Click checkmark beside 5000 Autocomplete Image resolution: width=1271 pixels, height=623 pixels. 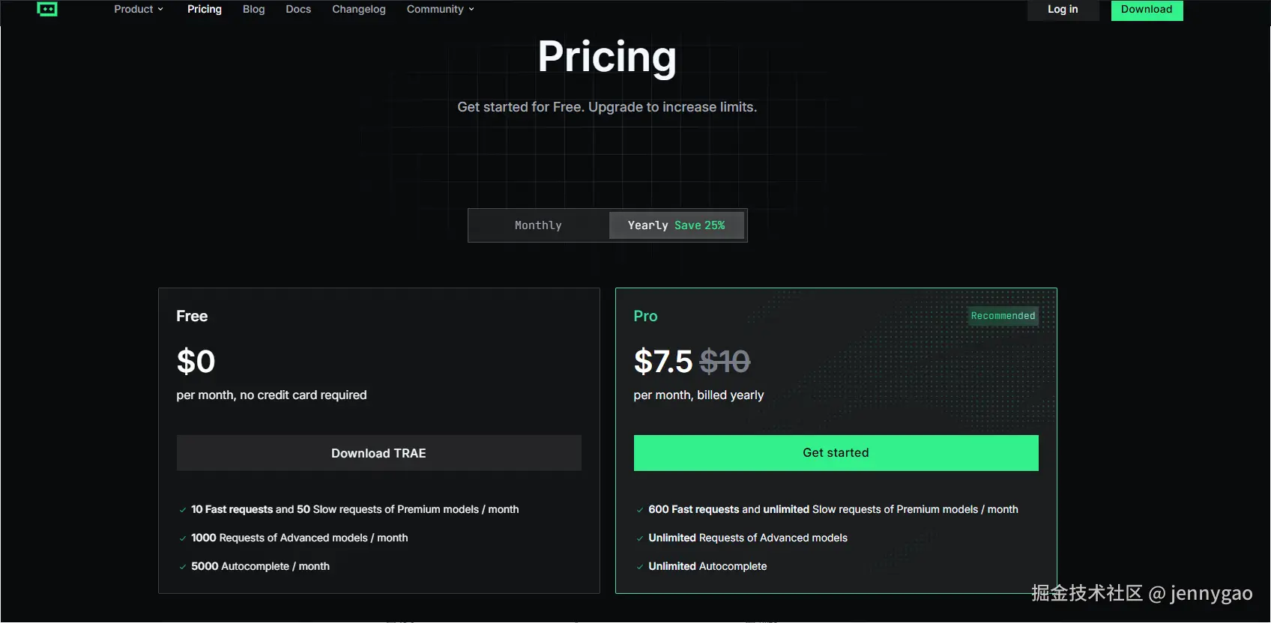pyautogui.click(x=183, y=567)
